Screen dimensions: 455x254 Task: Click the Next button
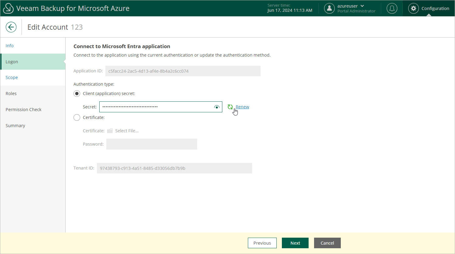295,243
